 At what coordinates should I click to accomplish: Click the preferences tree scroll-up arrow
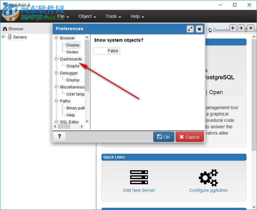[87, 37]
